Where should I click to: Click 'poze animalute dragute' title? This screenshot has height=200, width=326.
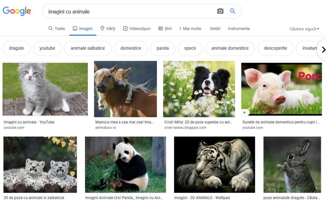[x=291, y=198]
